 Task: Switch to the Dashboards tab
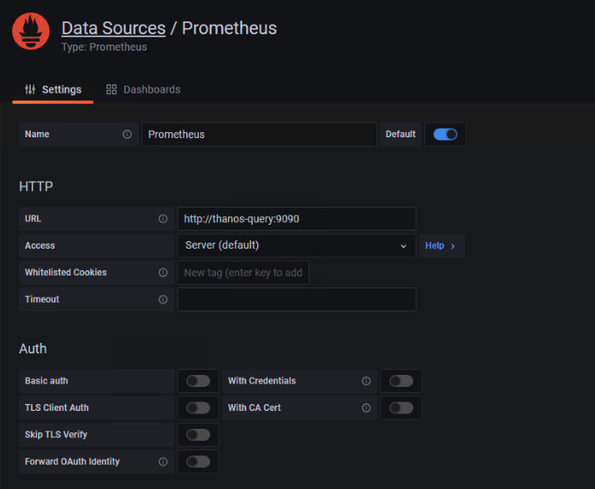tap(143, 89)
